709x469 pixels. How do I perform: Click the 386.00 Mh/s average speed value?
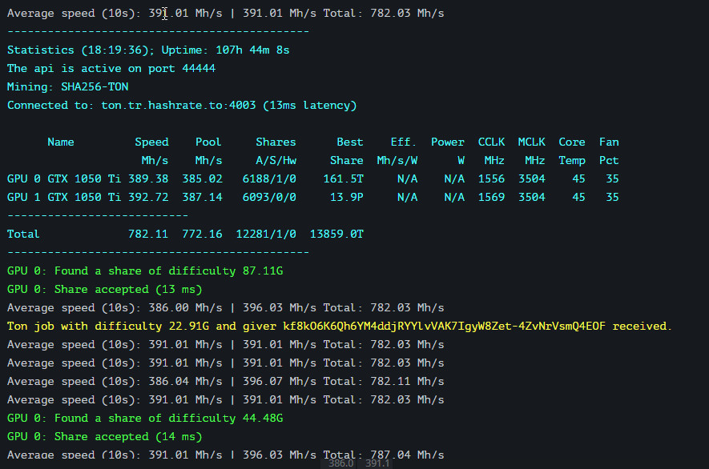pos(185,308)
